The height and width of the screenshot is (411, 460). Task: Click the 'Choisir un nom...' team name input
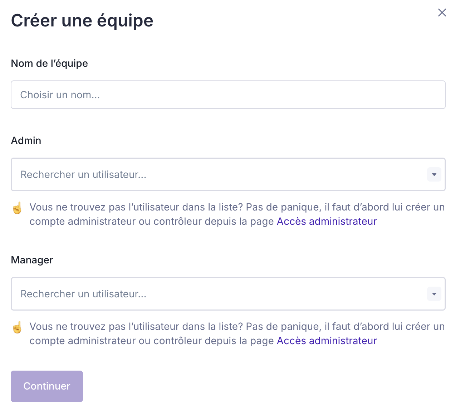click(228, 95)
